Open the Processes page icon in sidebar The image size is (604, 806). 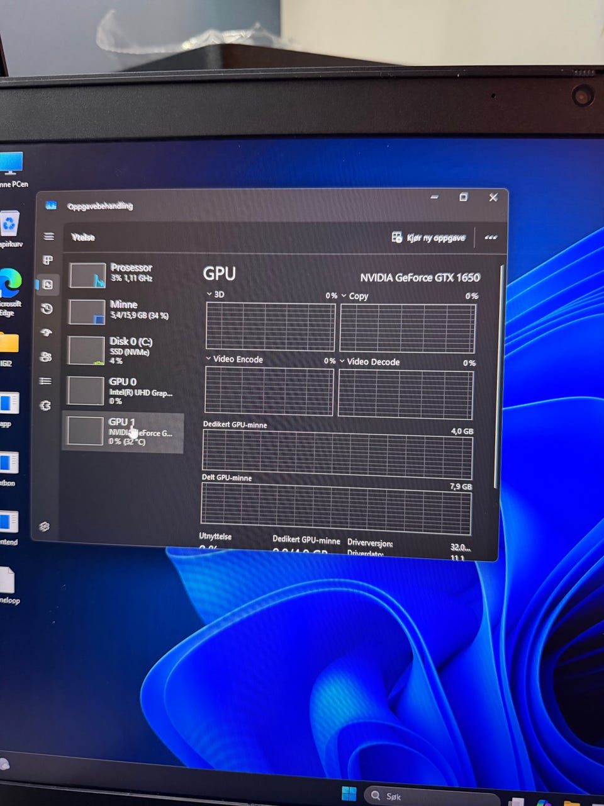48,260
